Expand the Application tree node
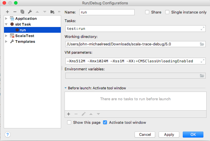 click(6, 19)
